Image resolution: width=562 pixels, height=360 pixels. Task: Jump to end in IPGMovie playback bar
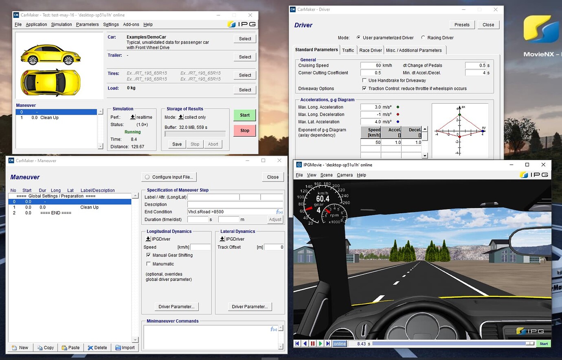pyautogui.click(x=328, y=344)
